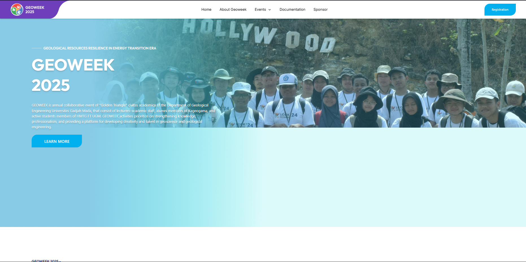The image size is (526, 262).
Task: Click the yellow center of the logo emblem
Action: point(17,9)
